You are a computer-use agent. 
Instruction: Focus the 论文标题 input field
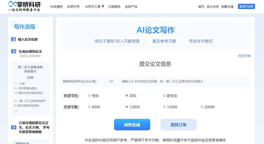(x=183, y=81)
